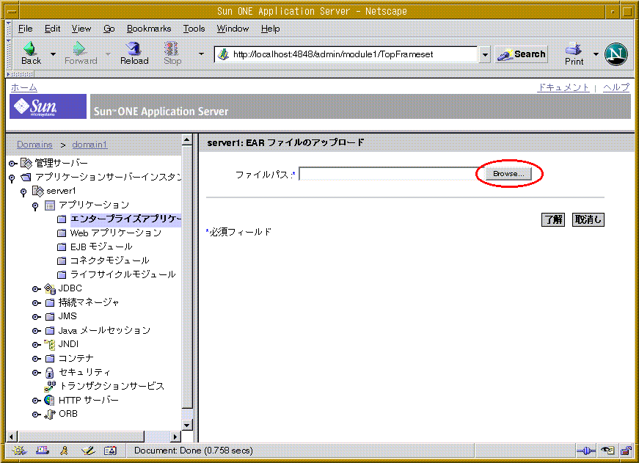Click the トランザクションサービス icon
Image resolution: width=639 pixels, height=463 pixels.
click(x=50, y=387)
